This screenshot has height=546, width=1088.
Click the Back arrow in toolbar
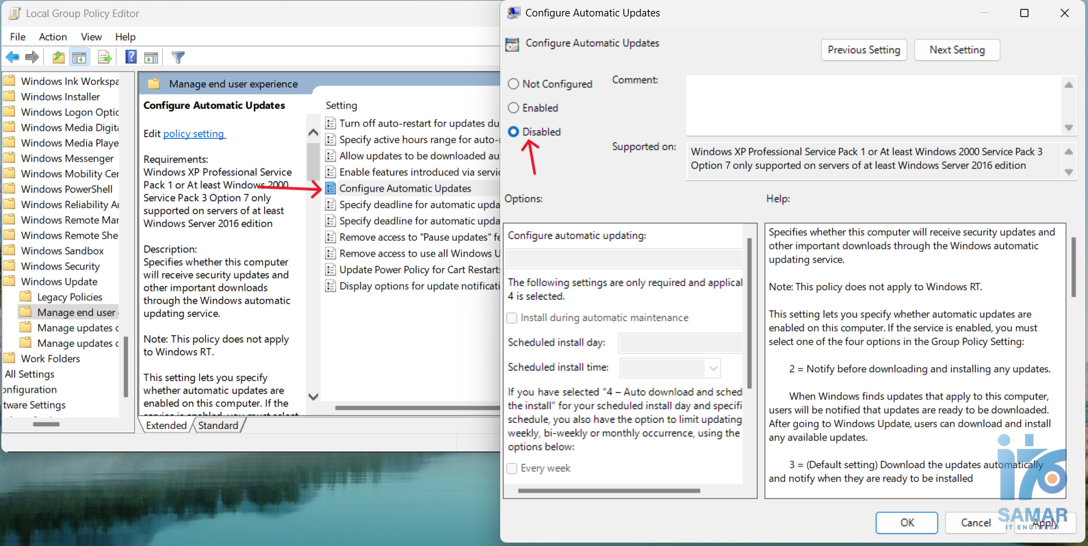point(12,57)
